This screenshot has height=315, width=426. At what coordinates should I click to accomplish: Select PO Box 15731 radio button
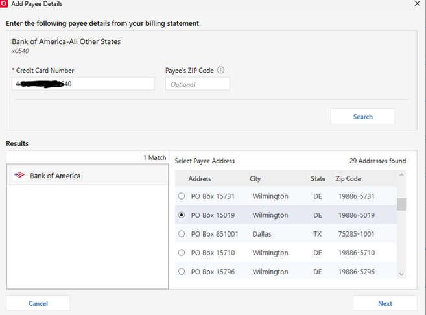coord(182,196)
